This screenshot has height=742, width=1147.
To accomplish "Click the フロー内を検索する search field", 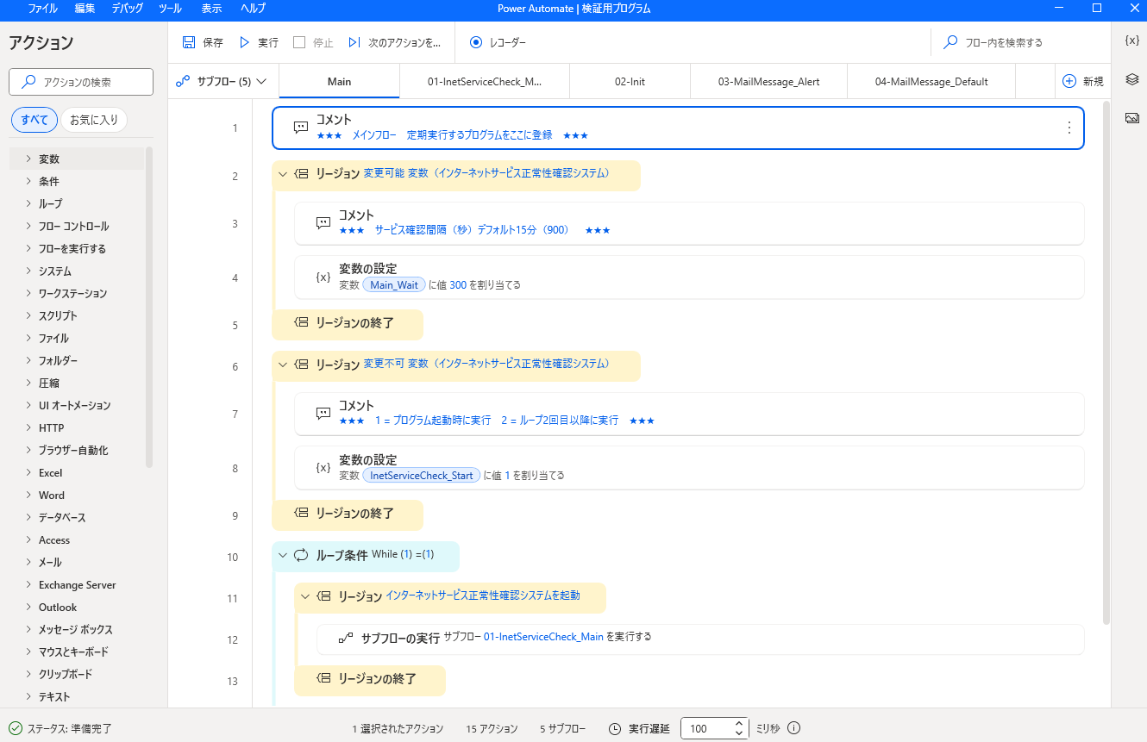I will [1021, 42].
